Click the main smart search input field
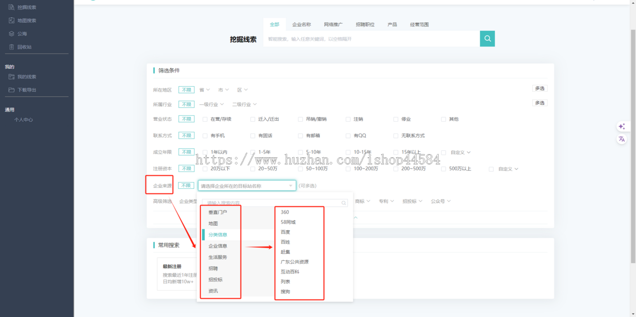The image size is (636, 317). (372, 39)
